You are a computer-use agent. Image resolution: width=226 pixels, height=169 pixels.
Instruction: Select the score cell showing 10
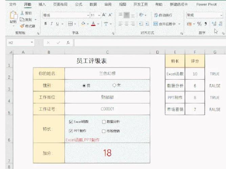195,74
